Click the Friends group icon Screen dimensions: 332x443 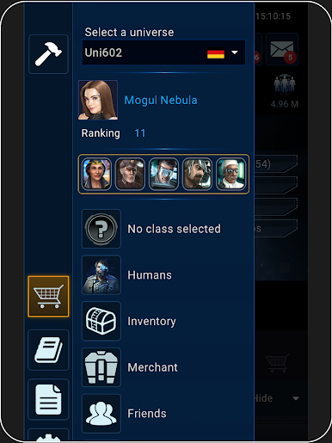coord(101,414)
